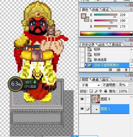This screenshot has height=137, width=133.
Task: Click the background color swatch
Action: click(x=87, y=20)
